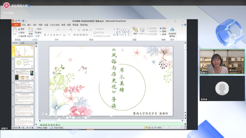Click the Find (查找) icon

click(163, 29)
